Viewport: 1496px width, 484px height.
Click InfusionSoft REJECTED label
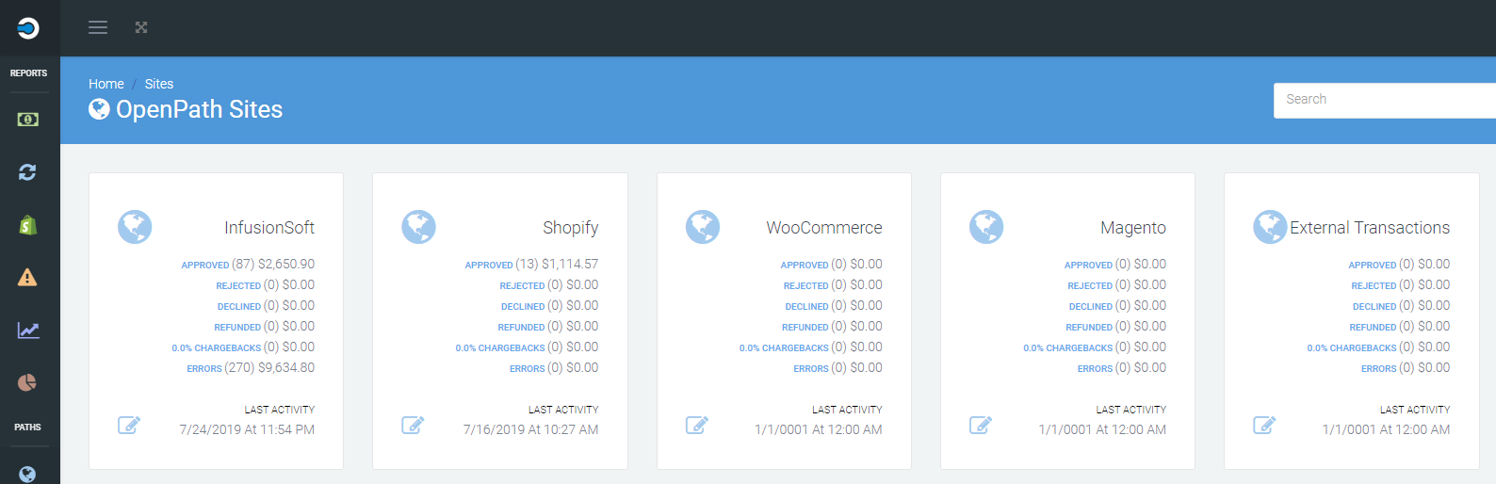click(238, 286)
